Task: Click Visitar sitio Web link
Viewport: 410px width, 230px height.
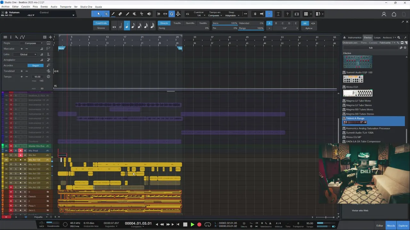Action: pyautogui.click(x=360, y=211)
